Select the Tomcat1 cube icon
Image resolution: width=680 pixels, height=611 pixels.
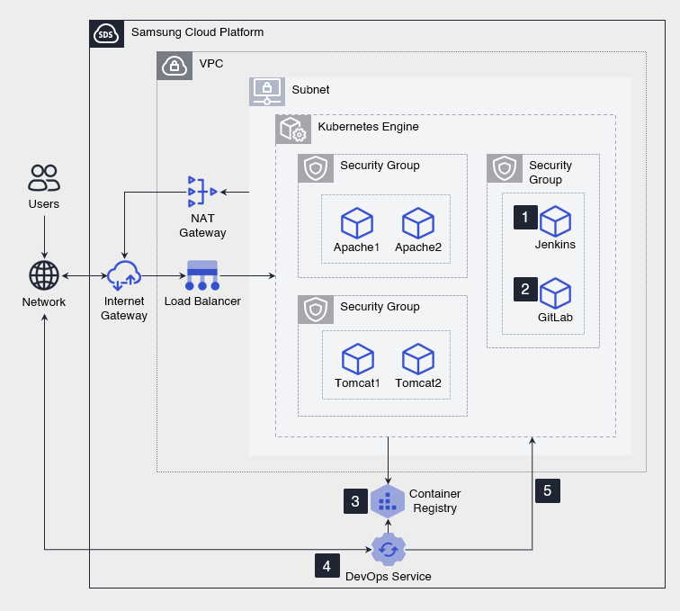(x=357, y=359)
